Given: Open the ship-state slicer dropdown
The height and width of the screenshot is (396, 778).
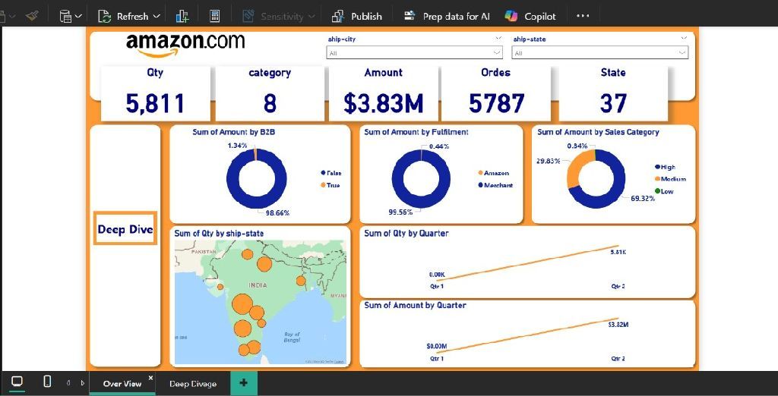Looking at the screenshot, I should click(x=682, y=53).
